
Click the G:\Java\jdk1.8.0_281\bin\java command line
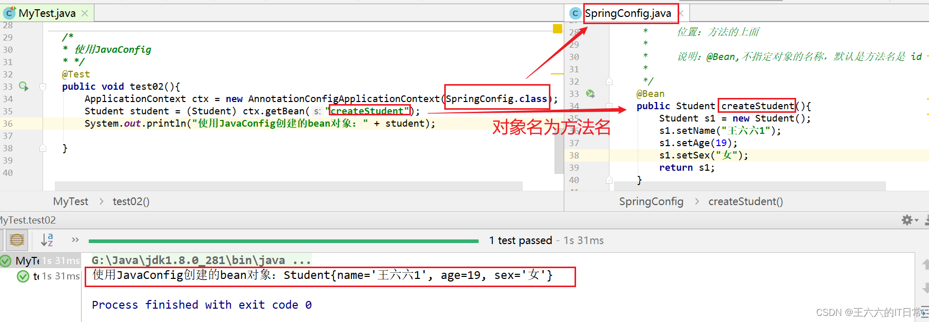click(201, 260)
